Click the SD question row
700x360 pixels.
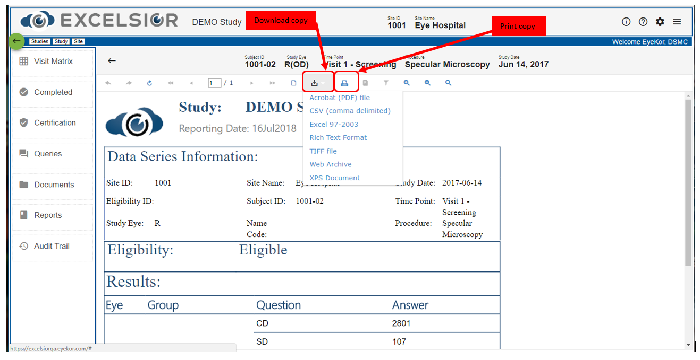point(377,342)
